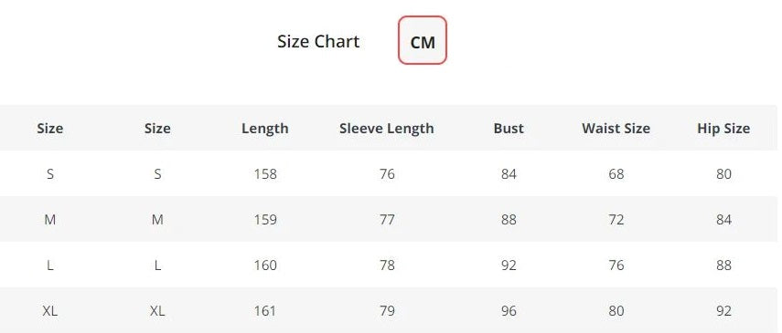The width and height of the screenshot is (782, 333).
Task: Click the Waist Size column header
Action: 616,129
